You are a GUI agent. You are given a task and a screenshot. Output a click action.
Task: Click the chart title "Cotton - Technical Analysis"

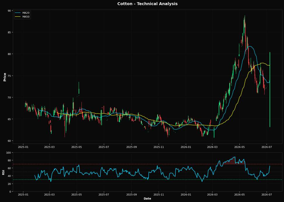(147, 4)
